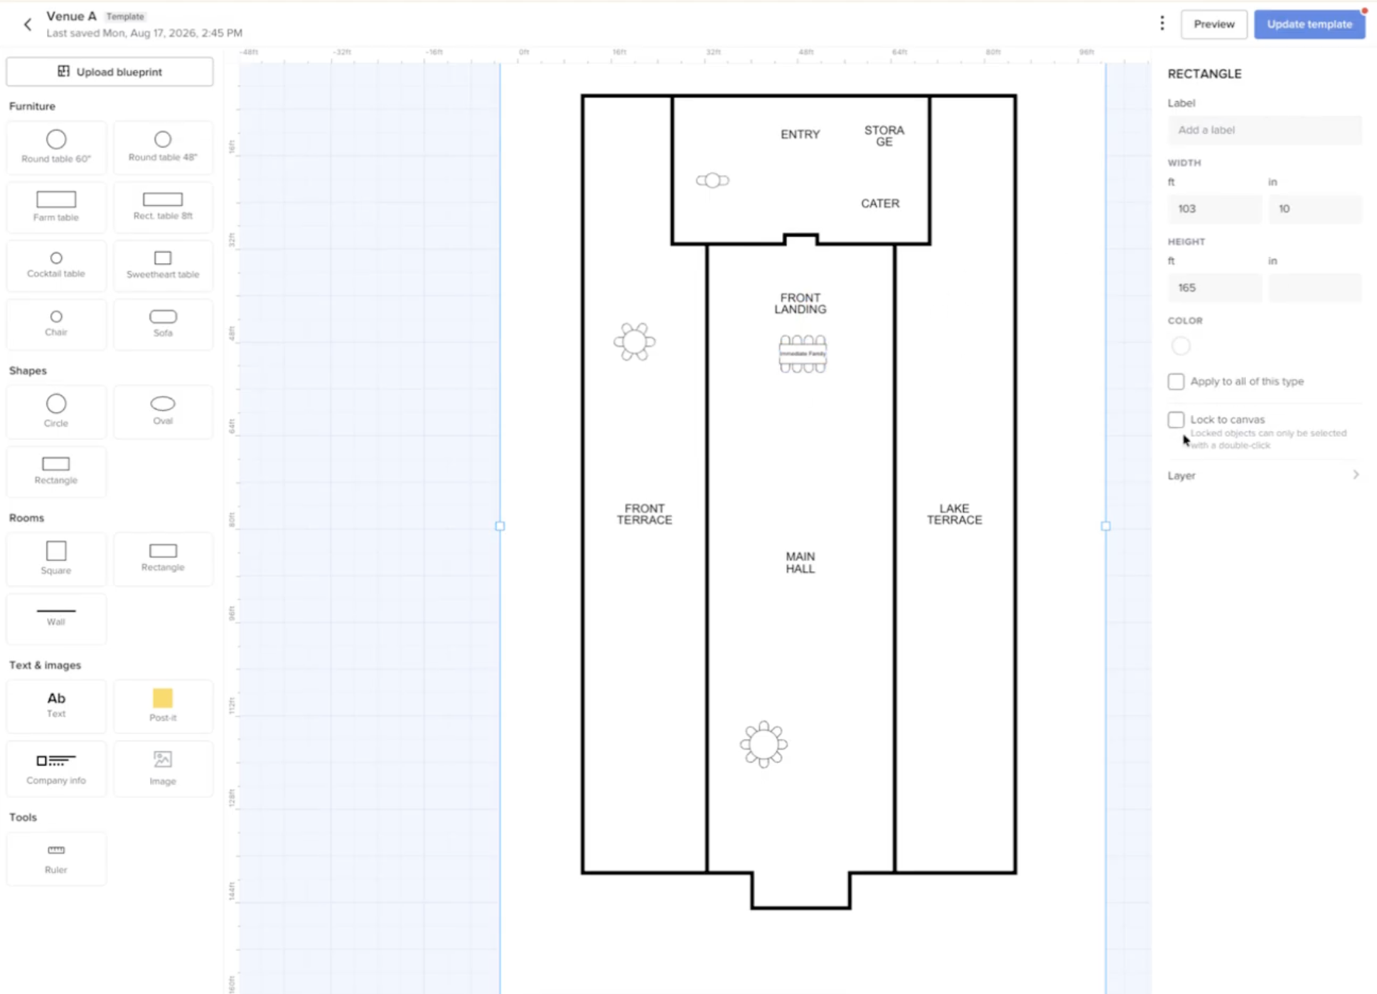Pick the Farm table item

pos(56,206)
